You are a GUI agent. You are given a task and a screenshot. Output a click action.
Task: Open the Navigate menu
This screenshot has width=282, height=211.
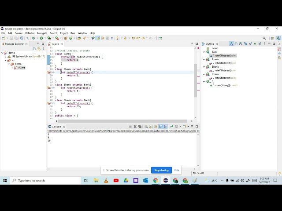coord(42,33)
